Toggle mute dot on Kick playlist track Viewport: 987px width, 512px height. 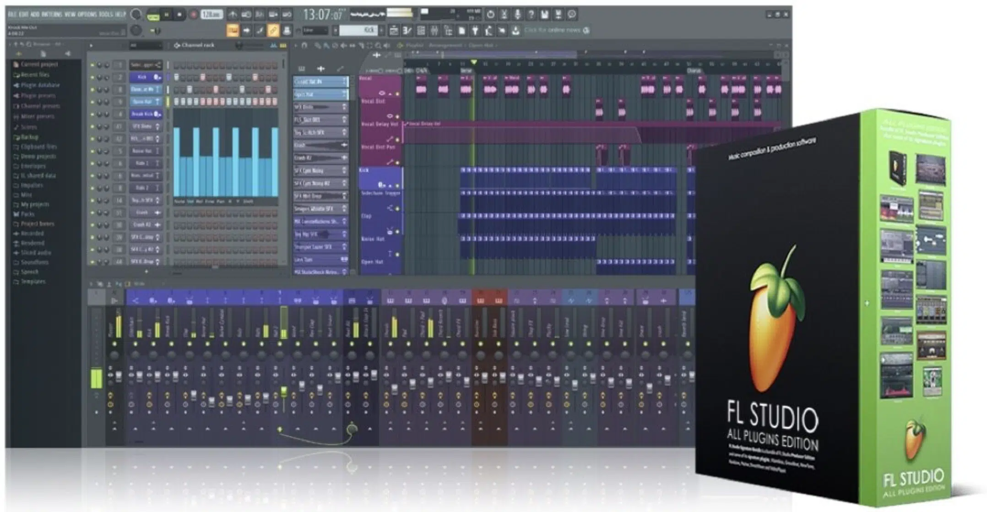(397, 186)
